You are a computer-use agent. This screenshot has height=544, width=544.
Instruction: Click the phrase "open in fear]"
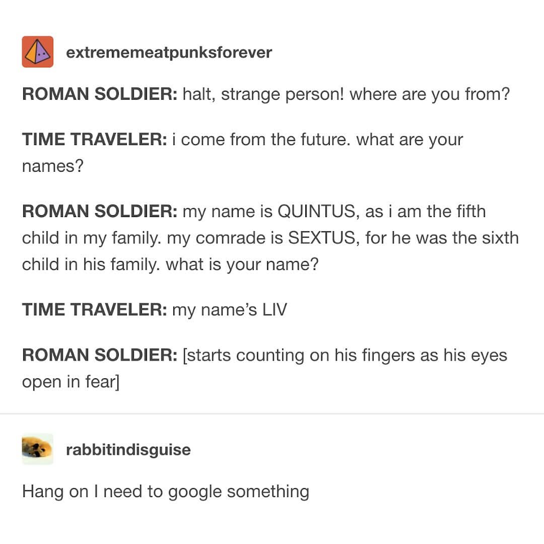(x=71, y=382)
